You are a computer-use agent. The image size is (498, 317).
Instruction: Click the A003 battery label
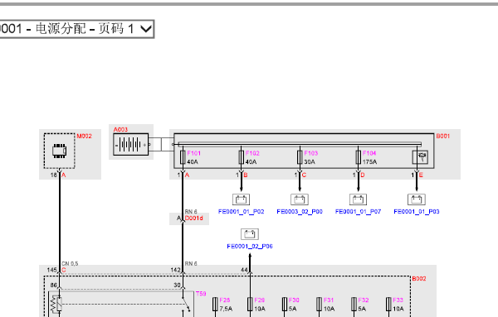[x=120, y=129]
